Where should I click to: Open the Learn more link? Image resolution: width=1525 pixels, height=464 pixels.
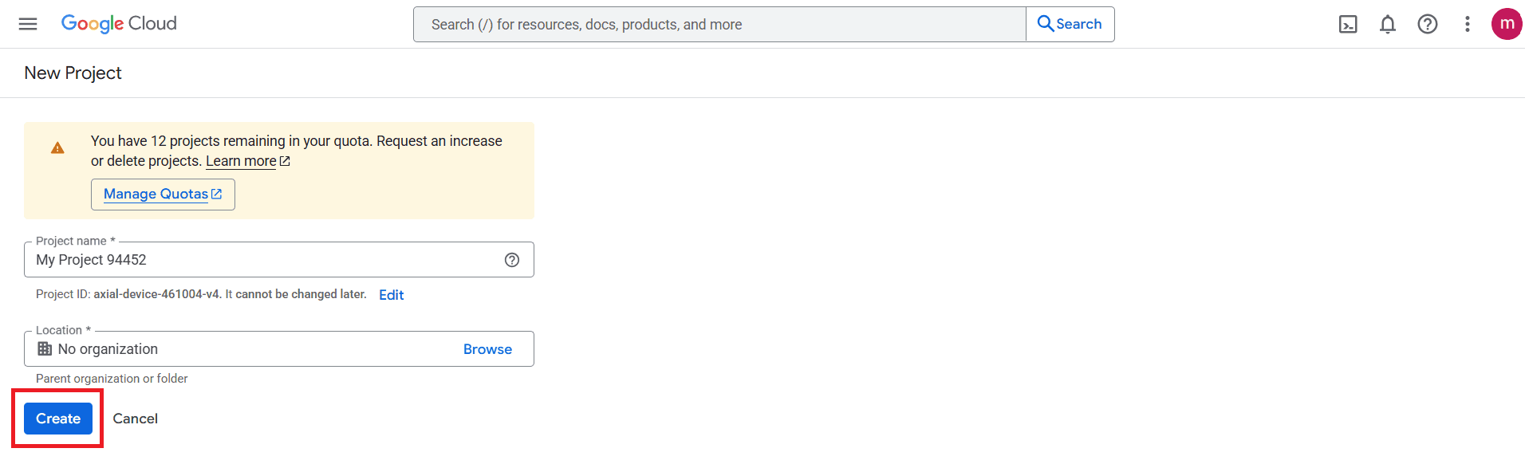(x=242, y=161)
